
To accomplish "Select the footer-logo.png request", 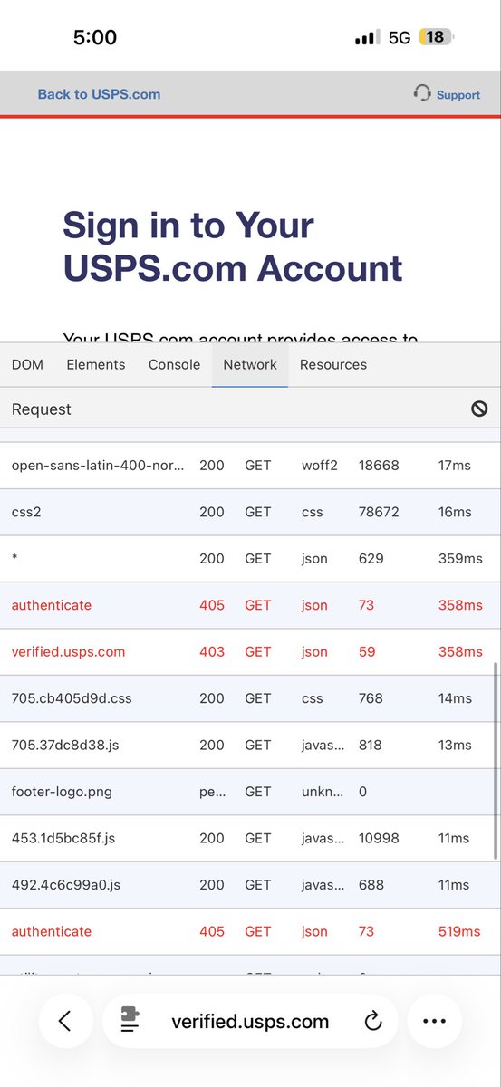I will [x=250, y=792].
